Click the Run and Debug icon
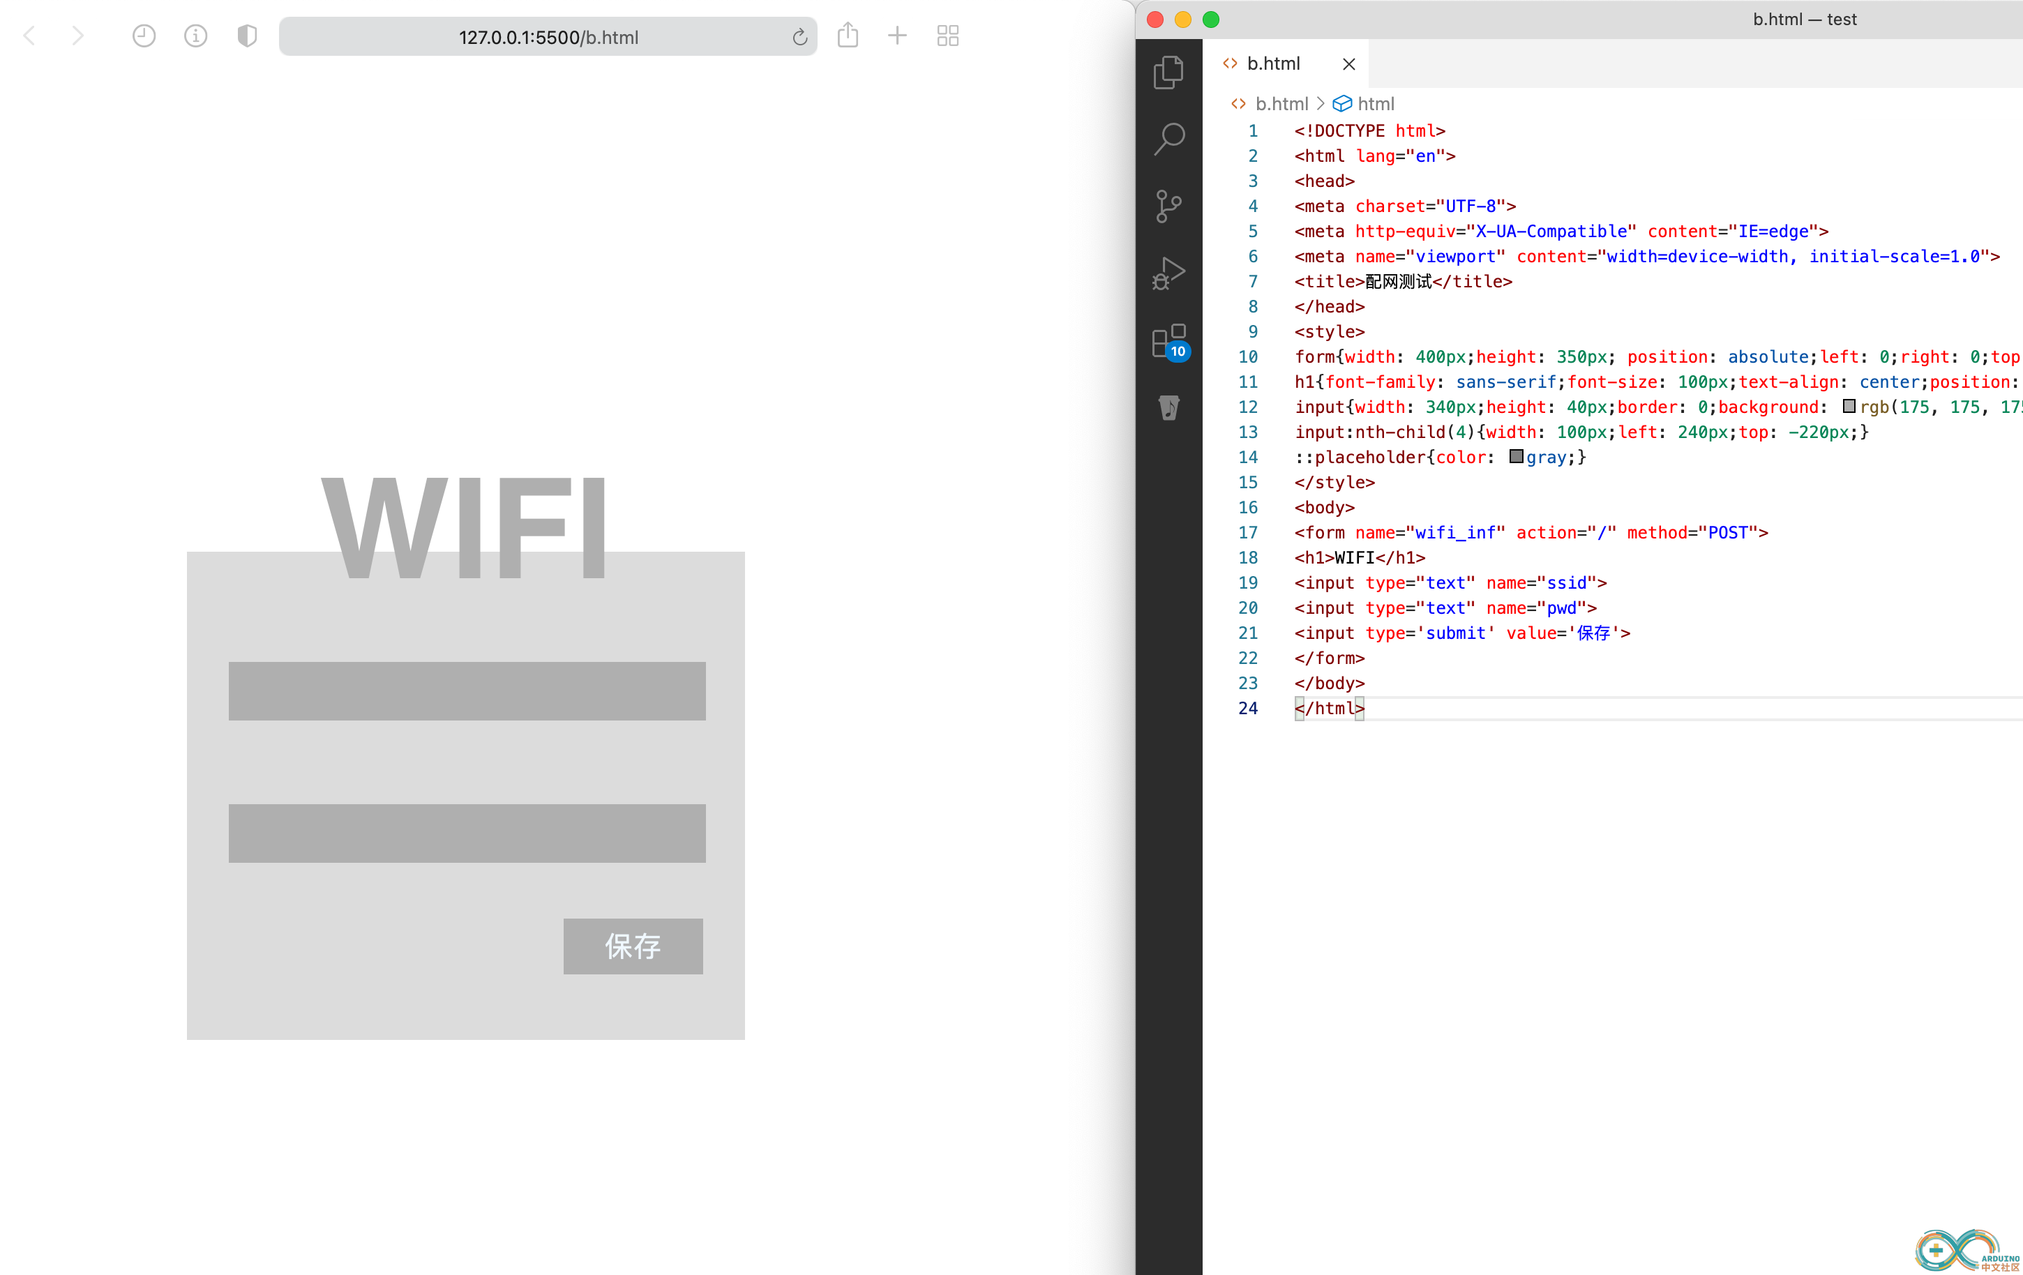2023x1275 pixels. pyautogui.click(x=1168, y=273)
